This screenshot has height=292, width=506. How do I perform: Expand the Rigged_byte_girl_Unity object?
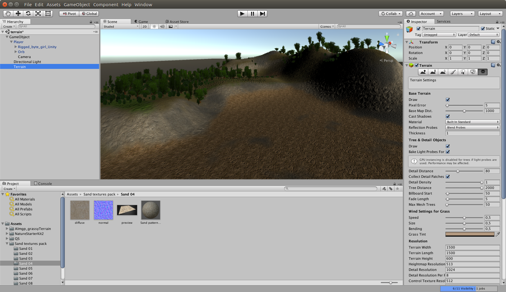(16, 47)
